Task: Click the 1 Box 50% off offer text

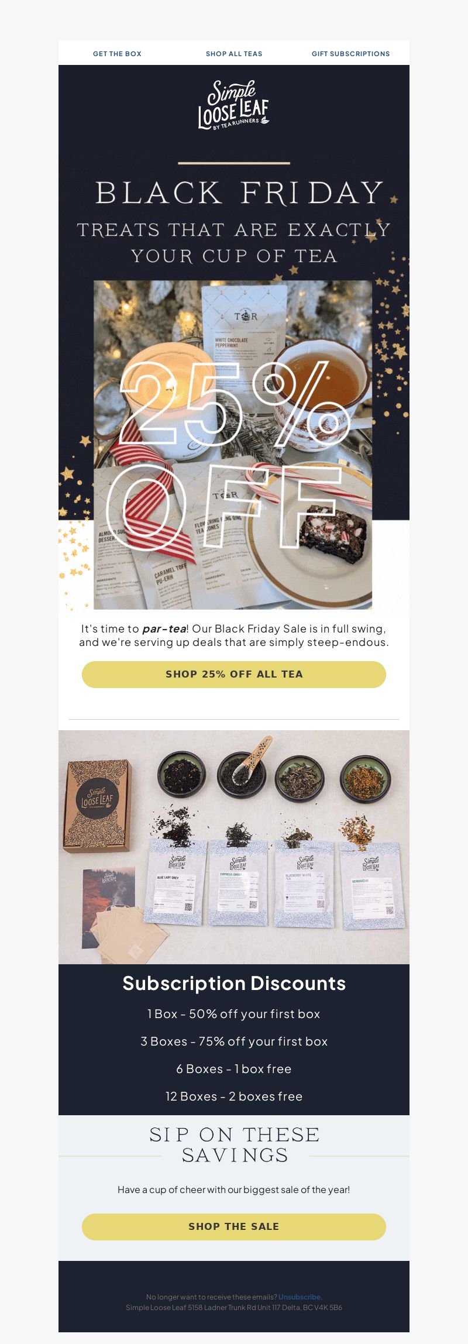Action: click(x=234, y=1014)
